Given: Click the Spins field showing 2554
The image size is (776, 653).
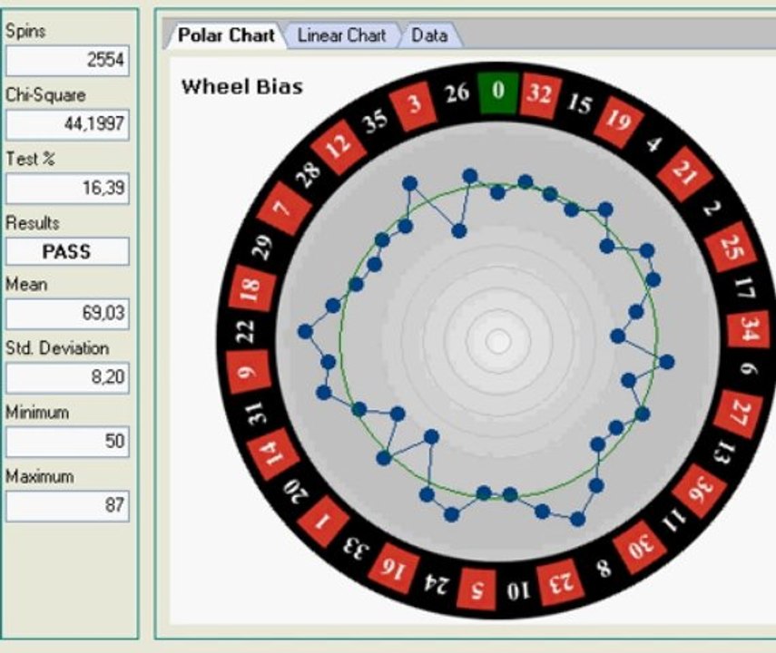Looking at the screenshot, I should (x=67, y=61).
